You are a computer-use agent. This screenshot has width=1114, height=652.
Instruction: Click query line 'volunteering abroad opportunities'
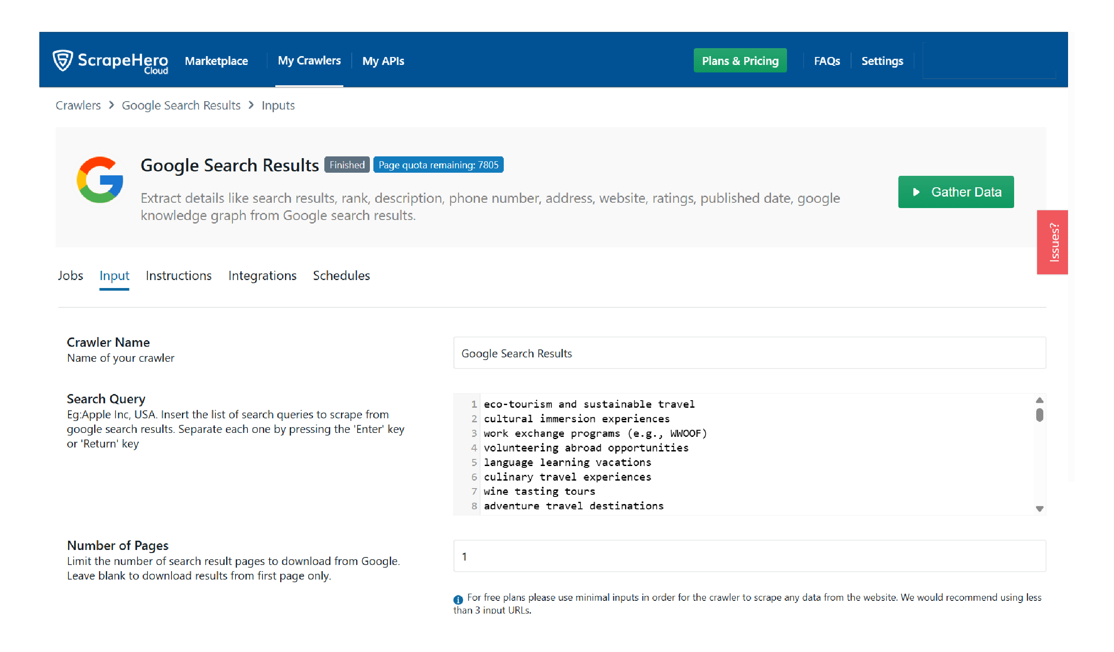point(586,448)
